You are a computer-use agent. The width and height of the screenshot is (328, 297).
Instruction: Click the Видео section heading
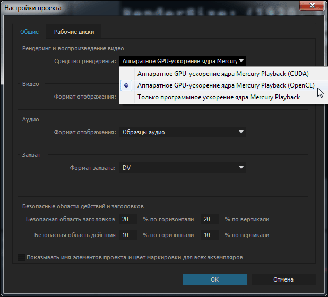pos(31,84)
